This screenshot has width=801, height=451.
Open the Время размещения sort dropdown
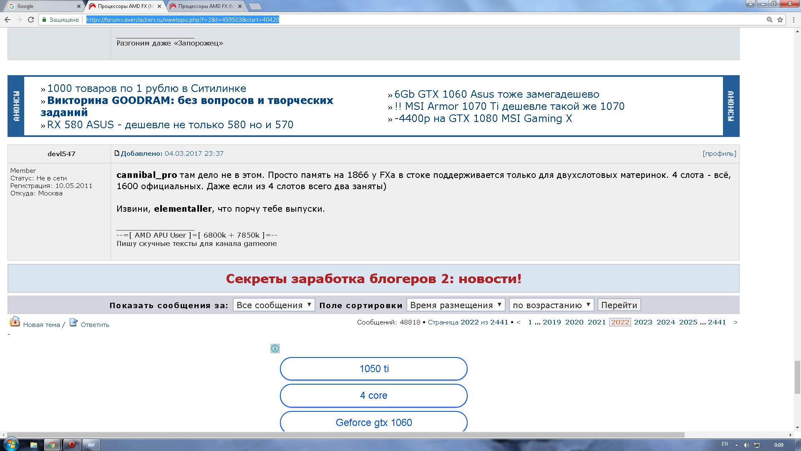click(456, 305)
